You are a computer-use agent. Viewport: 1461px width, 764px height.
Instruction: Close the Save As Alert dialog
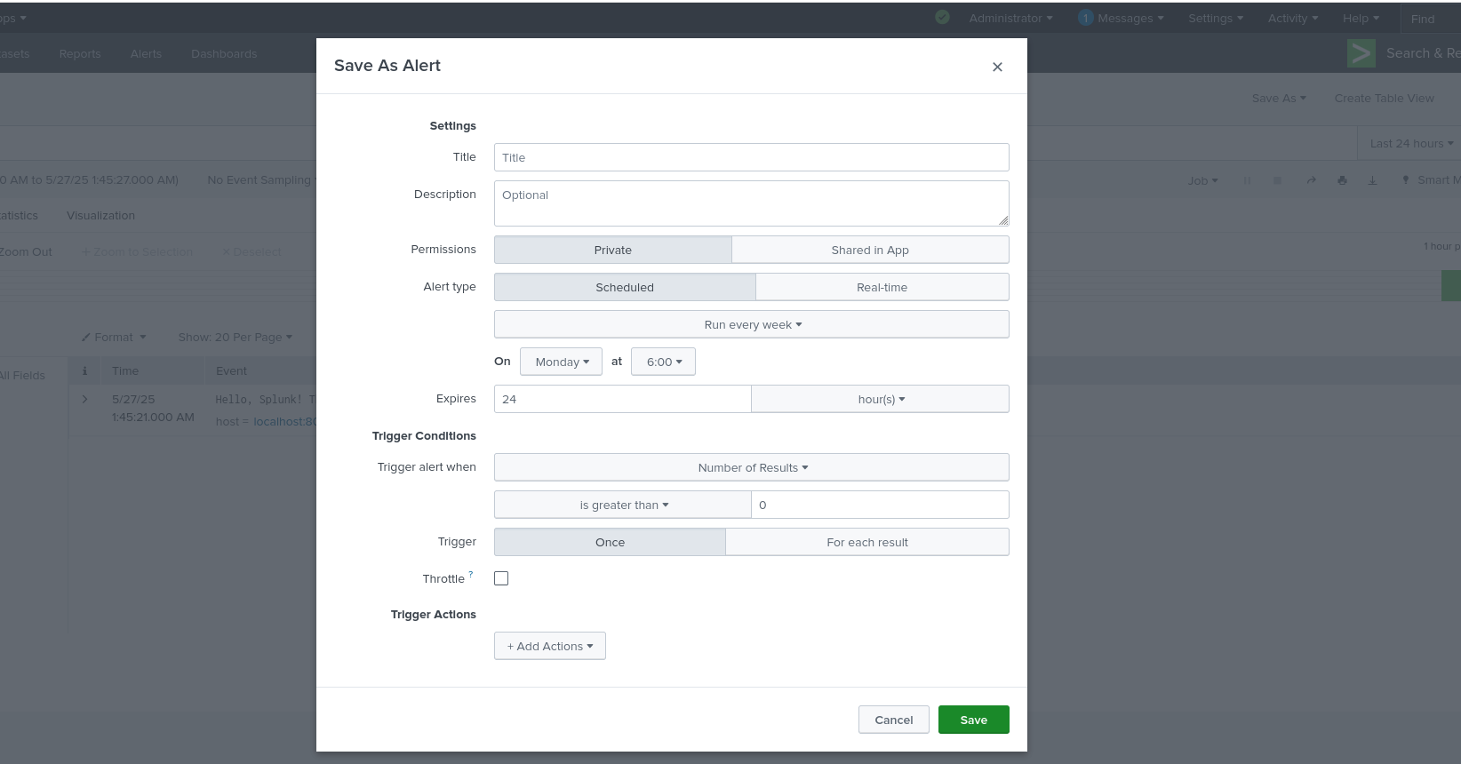(x=997, y=67)
